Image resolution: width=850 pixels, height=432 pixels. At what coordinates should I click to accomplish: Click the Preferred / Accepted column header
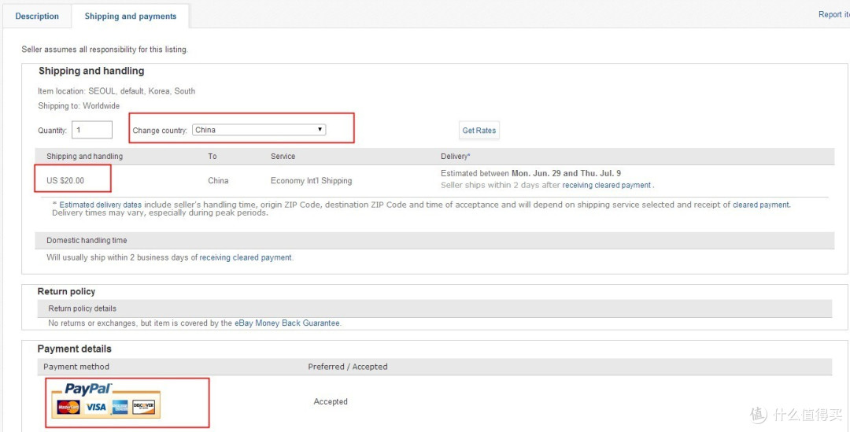point(348,367)
